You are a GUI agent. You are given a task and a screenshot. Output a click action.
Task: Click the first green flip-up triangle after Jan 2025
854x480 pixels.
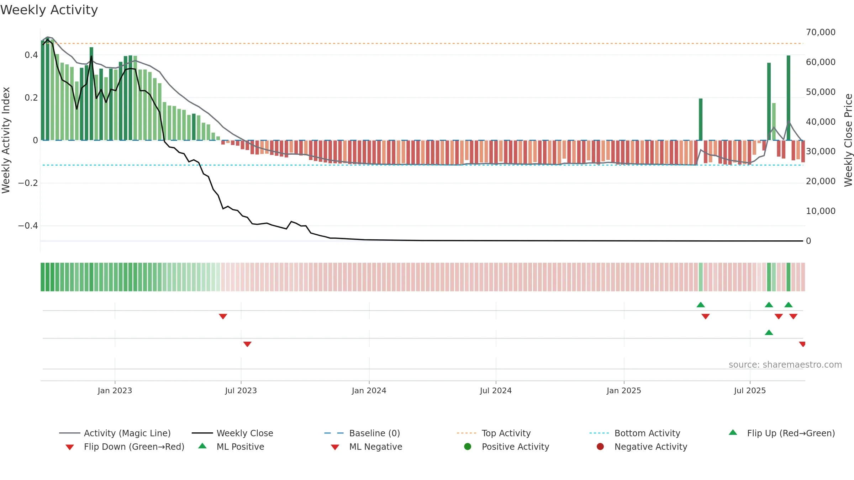pos(701,305)
